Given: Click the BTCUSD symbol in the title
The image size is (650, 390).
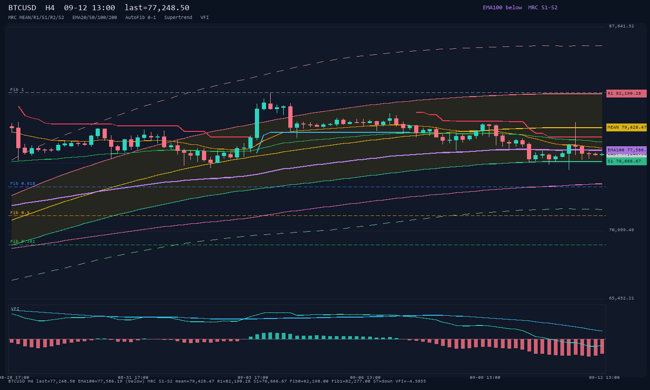Looking at the screenshot, I should click(22, 7).
